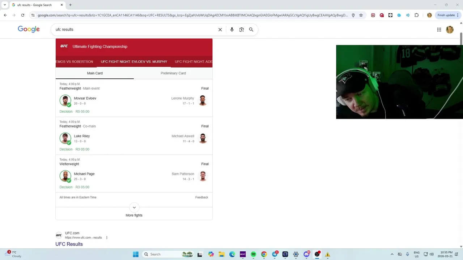Click the 'Decision · R5 05:00' result text
This screenshot has height=260, width=463.
[75, 112]
